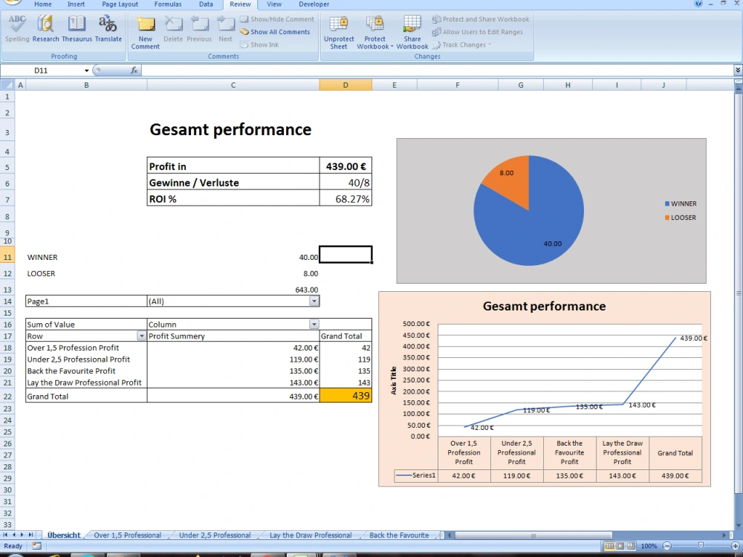The width and height of the screenshot is (743, 557).
Task: Switch to Over 1,5 Professional sheet
Action: [128, 535]
